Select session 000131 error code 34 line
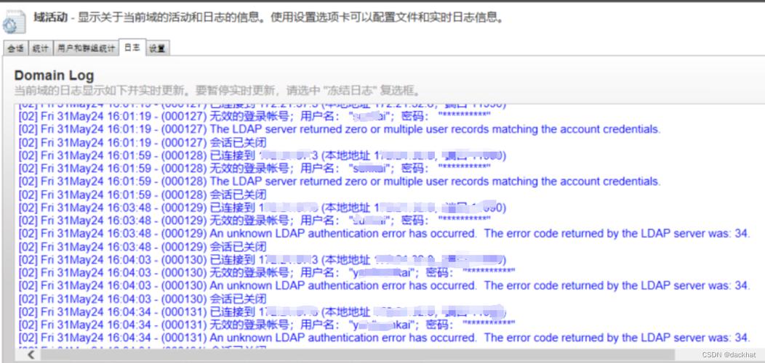765x363 pixels. click(x=384, y=338)
